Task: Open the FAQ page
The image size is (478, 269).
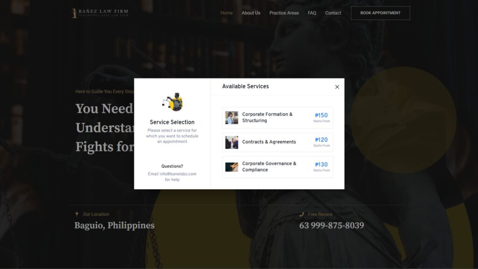Action: (x=312, y=13)
